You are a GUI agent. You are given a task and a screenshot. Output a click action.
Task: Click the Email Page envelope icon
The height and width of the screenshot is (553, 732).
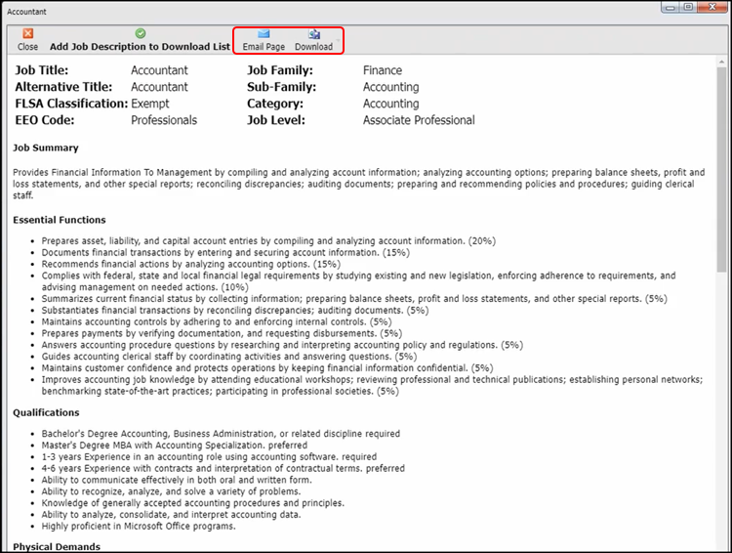click(x=264, y=33)
